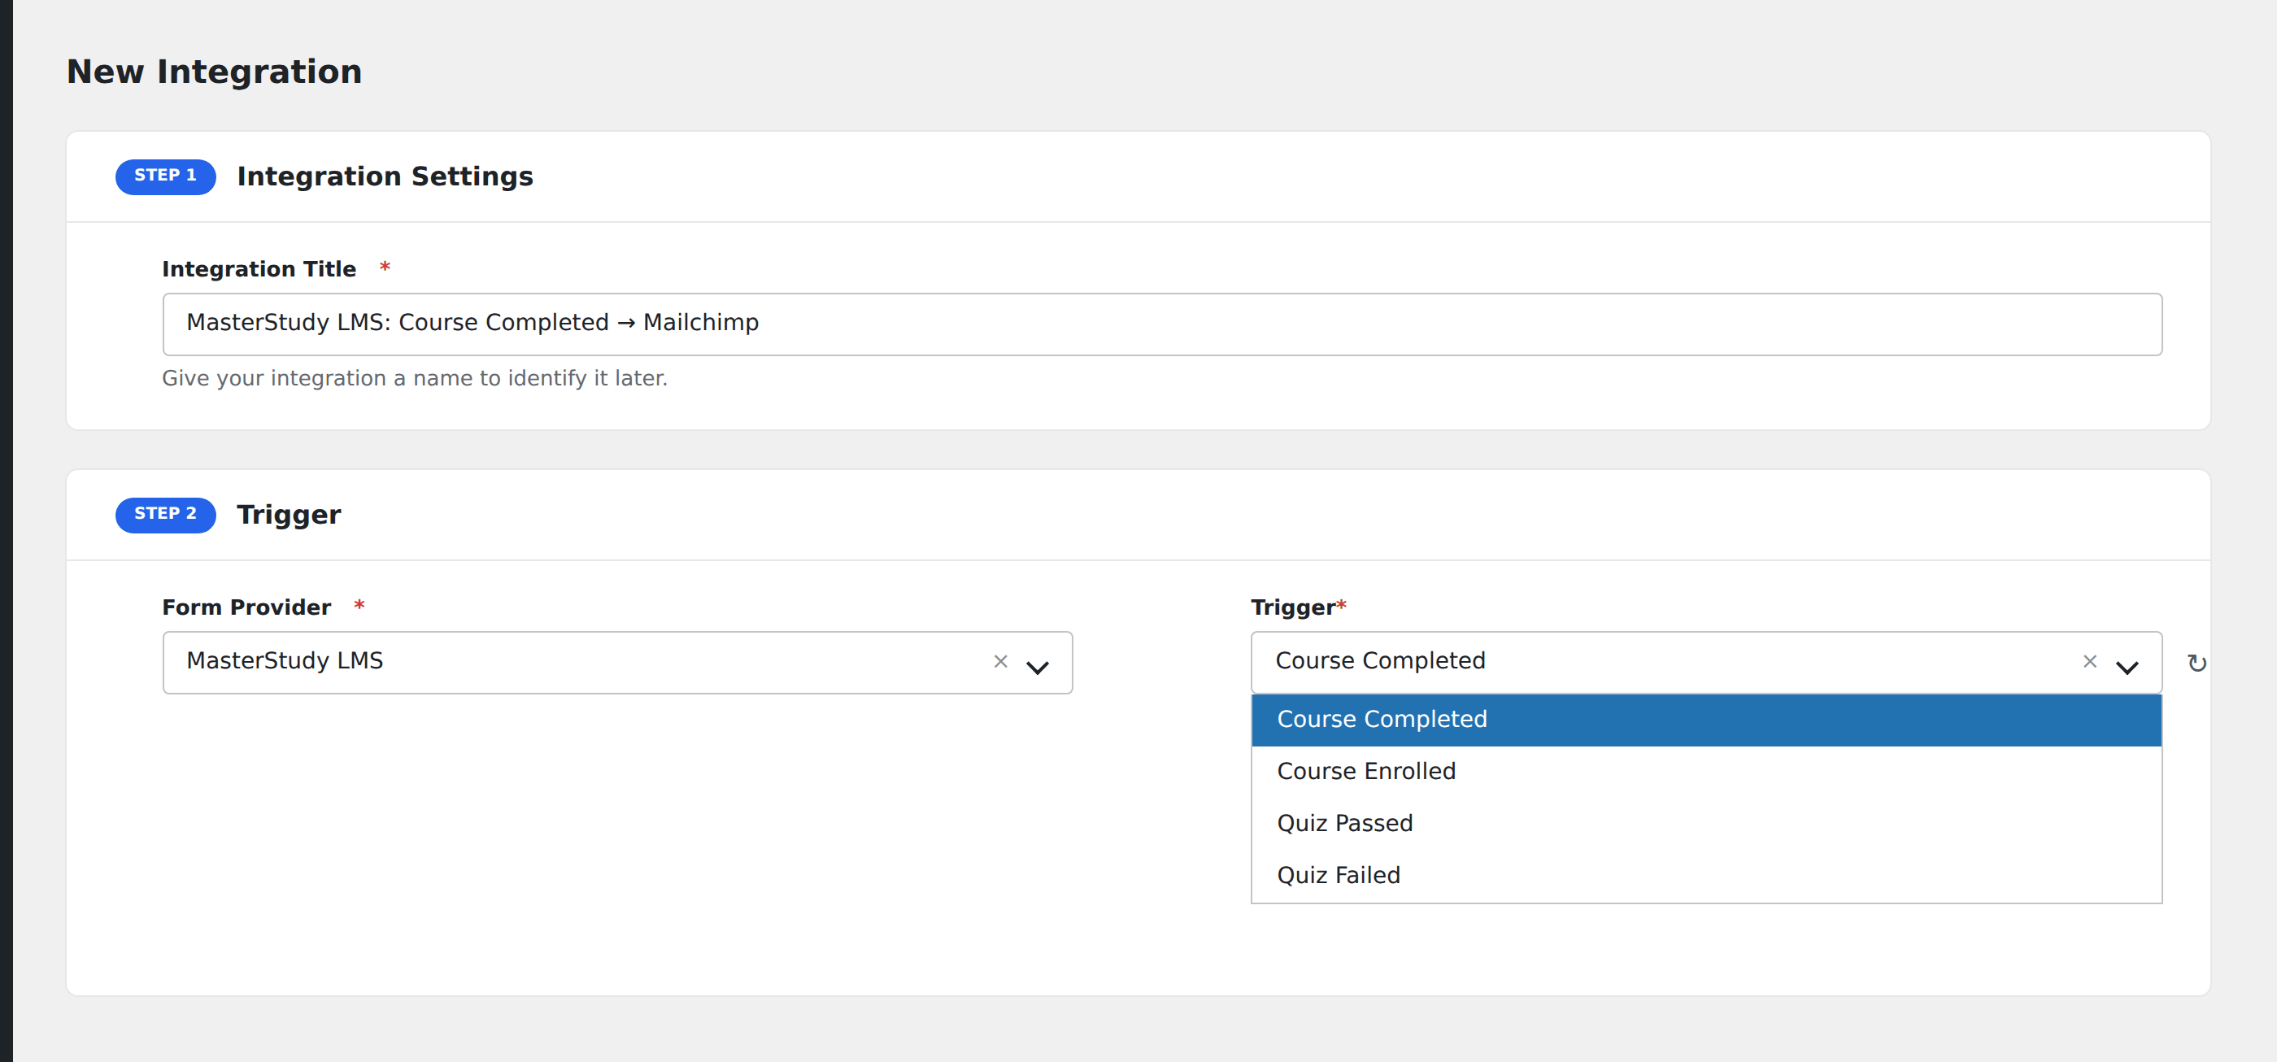
Task: Click the Form Provider label
Action: point(246,608)
